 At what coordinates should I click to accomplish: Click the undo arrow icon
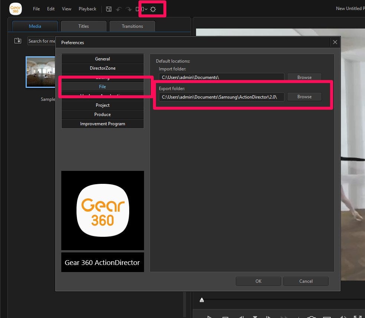pyautogui.click(x=119, y=9)
